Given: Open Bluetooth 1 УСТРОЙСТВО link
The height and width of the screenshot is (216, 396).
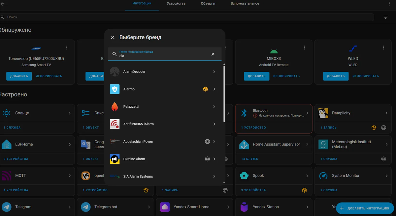Looking at the screenshot, I should coord(253,127).
